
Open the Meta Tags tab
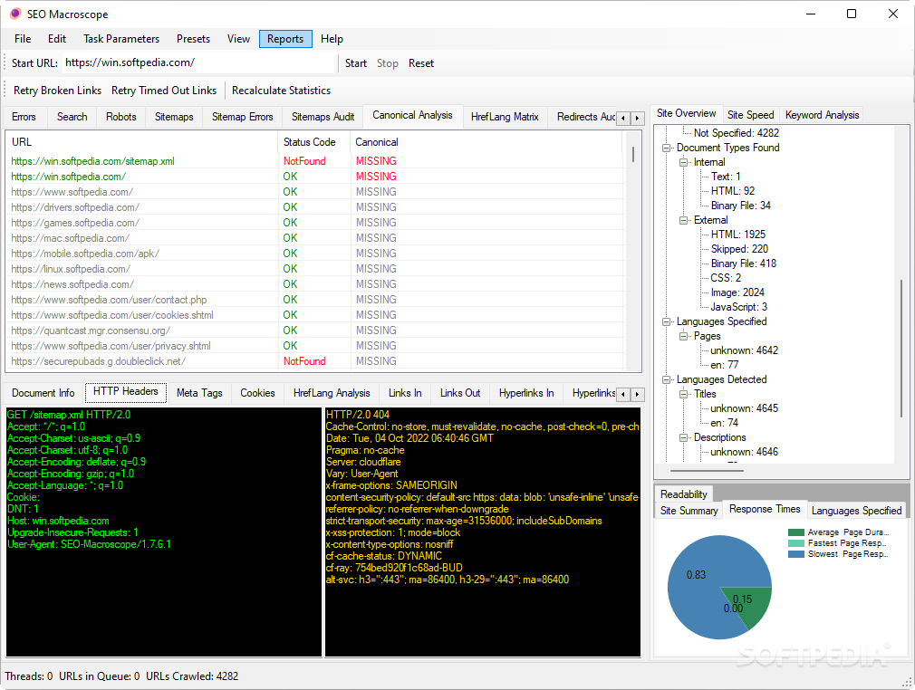click(199, 393)
